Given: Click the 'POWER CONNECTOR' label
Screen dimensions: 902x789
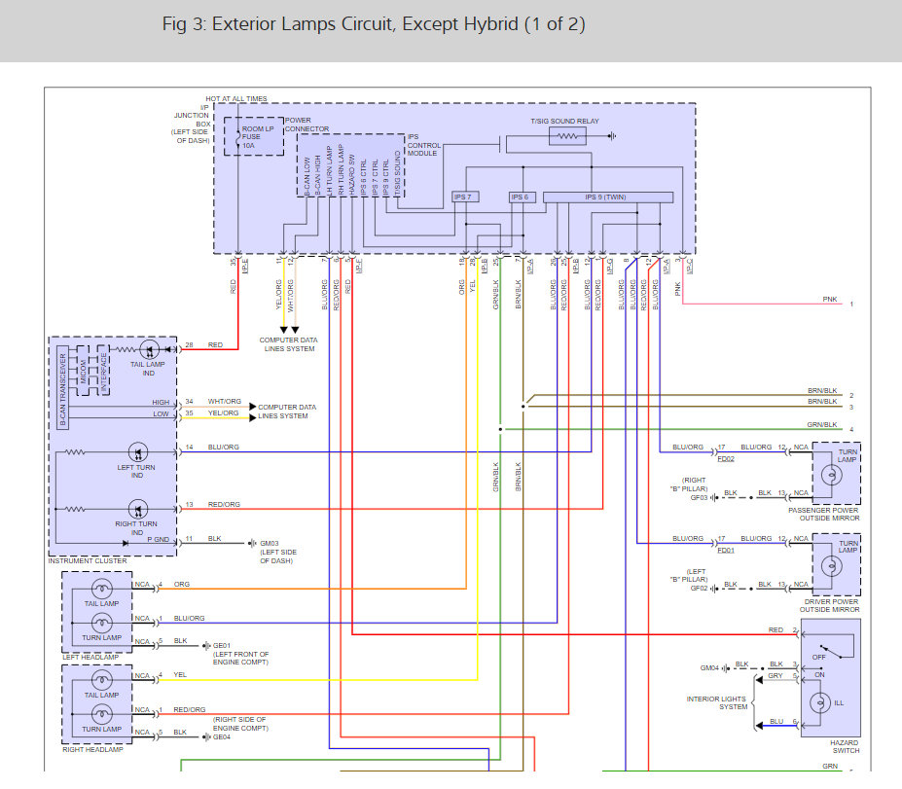Looking at the screenshot, I should [x=307, y=125].
